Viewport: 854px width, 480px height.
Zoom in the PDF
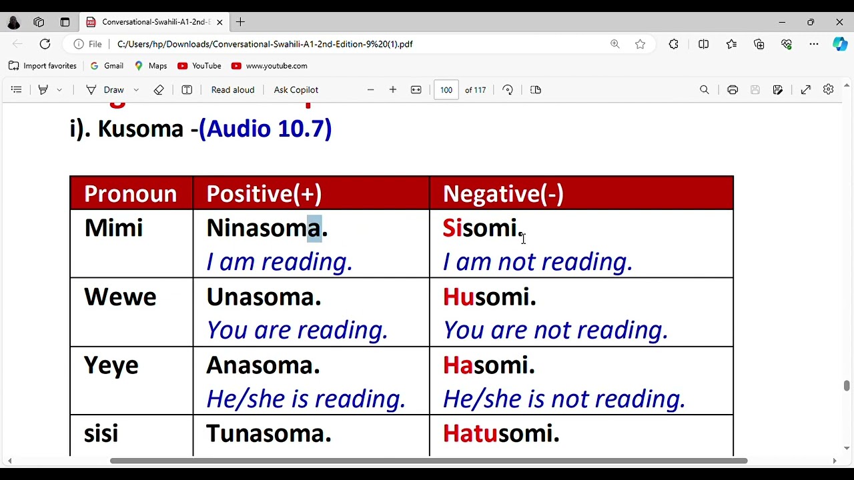[393, 90]
